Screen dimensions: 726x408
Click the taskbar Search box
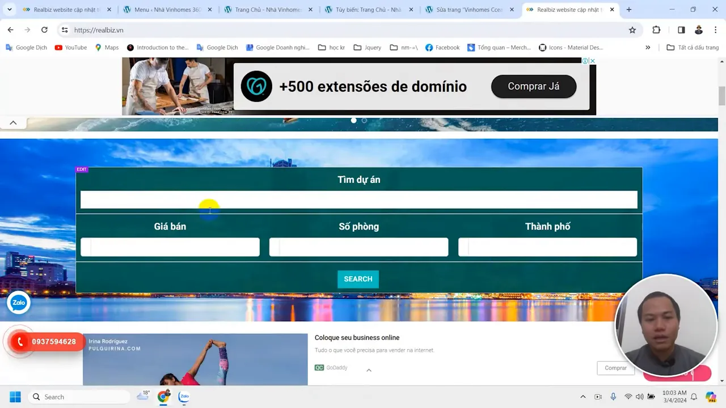78,397
